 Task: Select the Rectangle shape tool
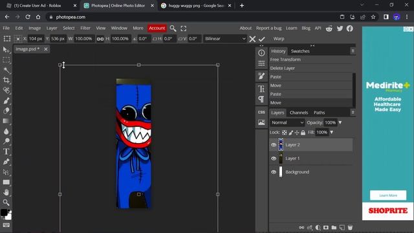tap(6, 182)
